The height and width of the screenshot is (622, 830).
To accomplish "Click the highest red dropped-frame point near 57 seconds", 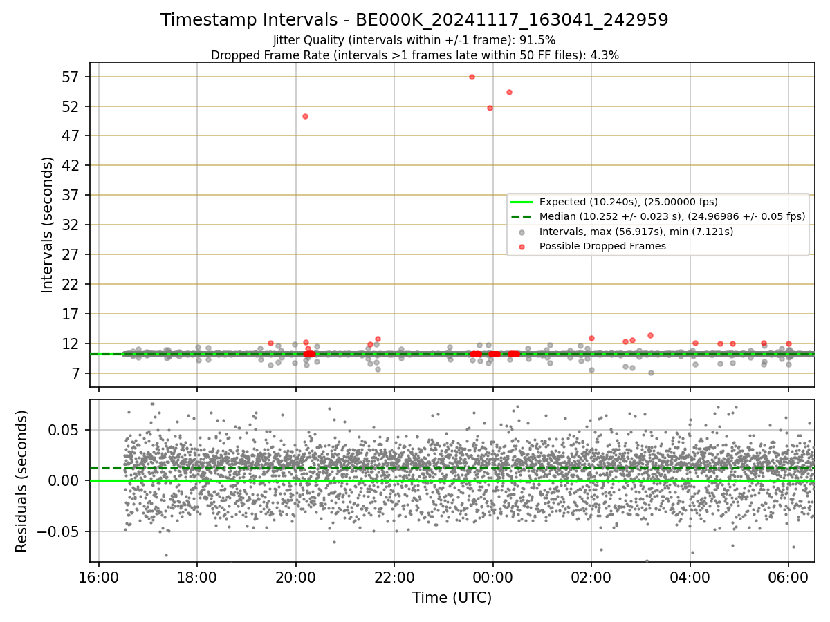I will pos(472,77).
